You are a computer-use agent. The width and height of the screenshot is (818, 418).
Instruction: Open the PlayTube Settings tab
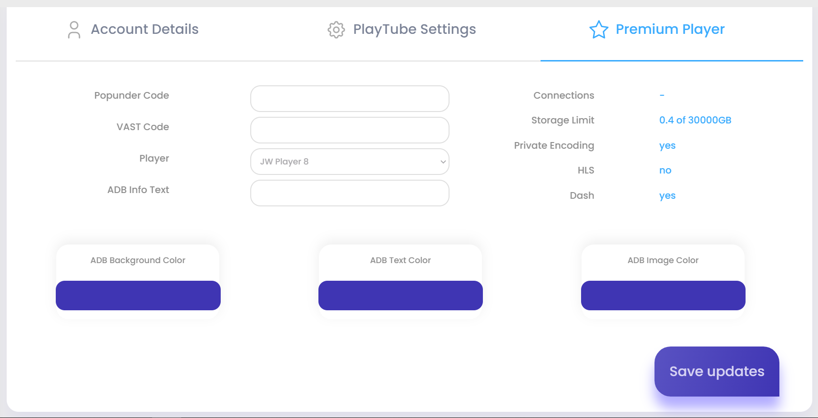[414, 30]
